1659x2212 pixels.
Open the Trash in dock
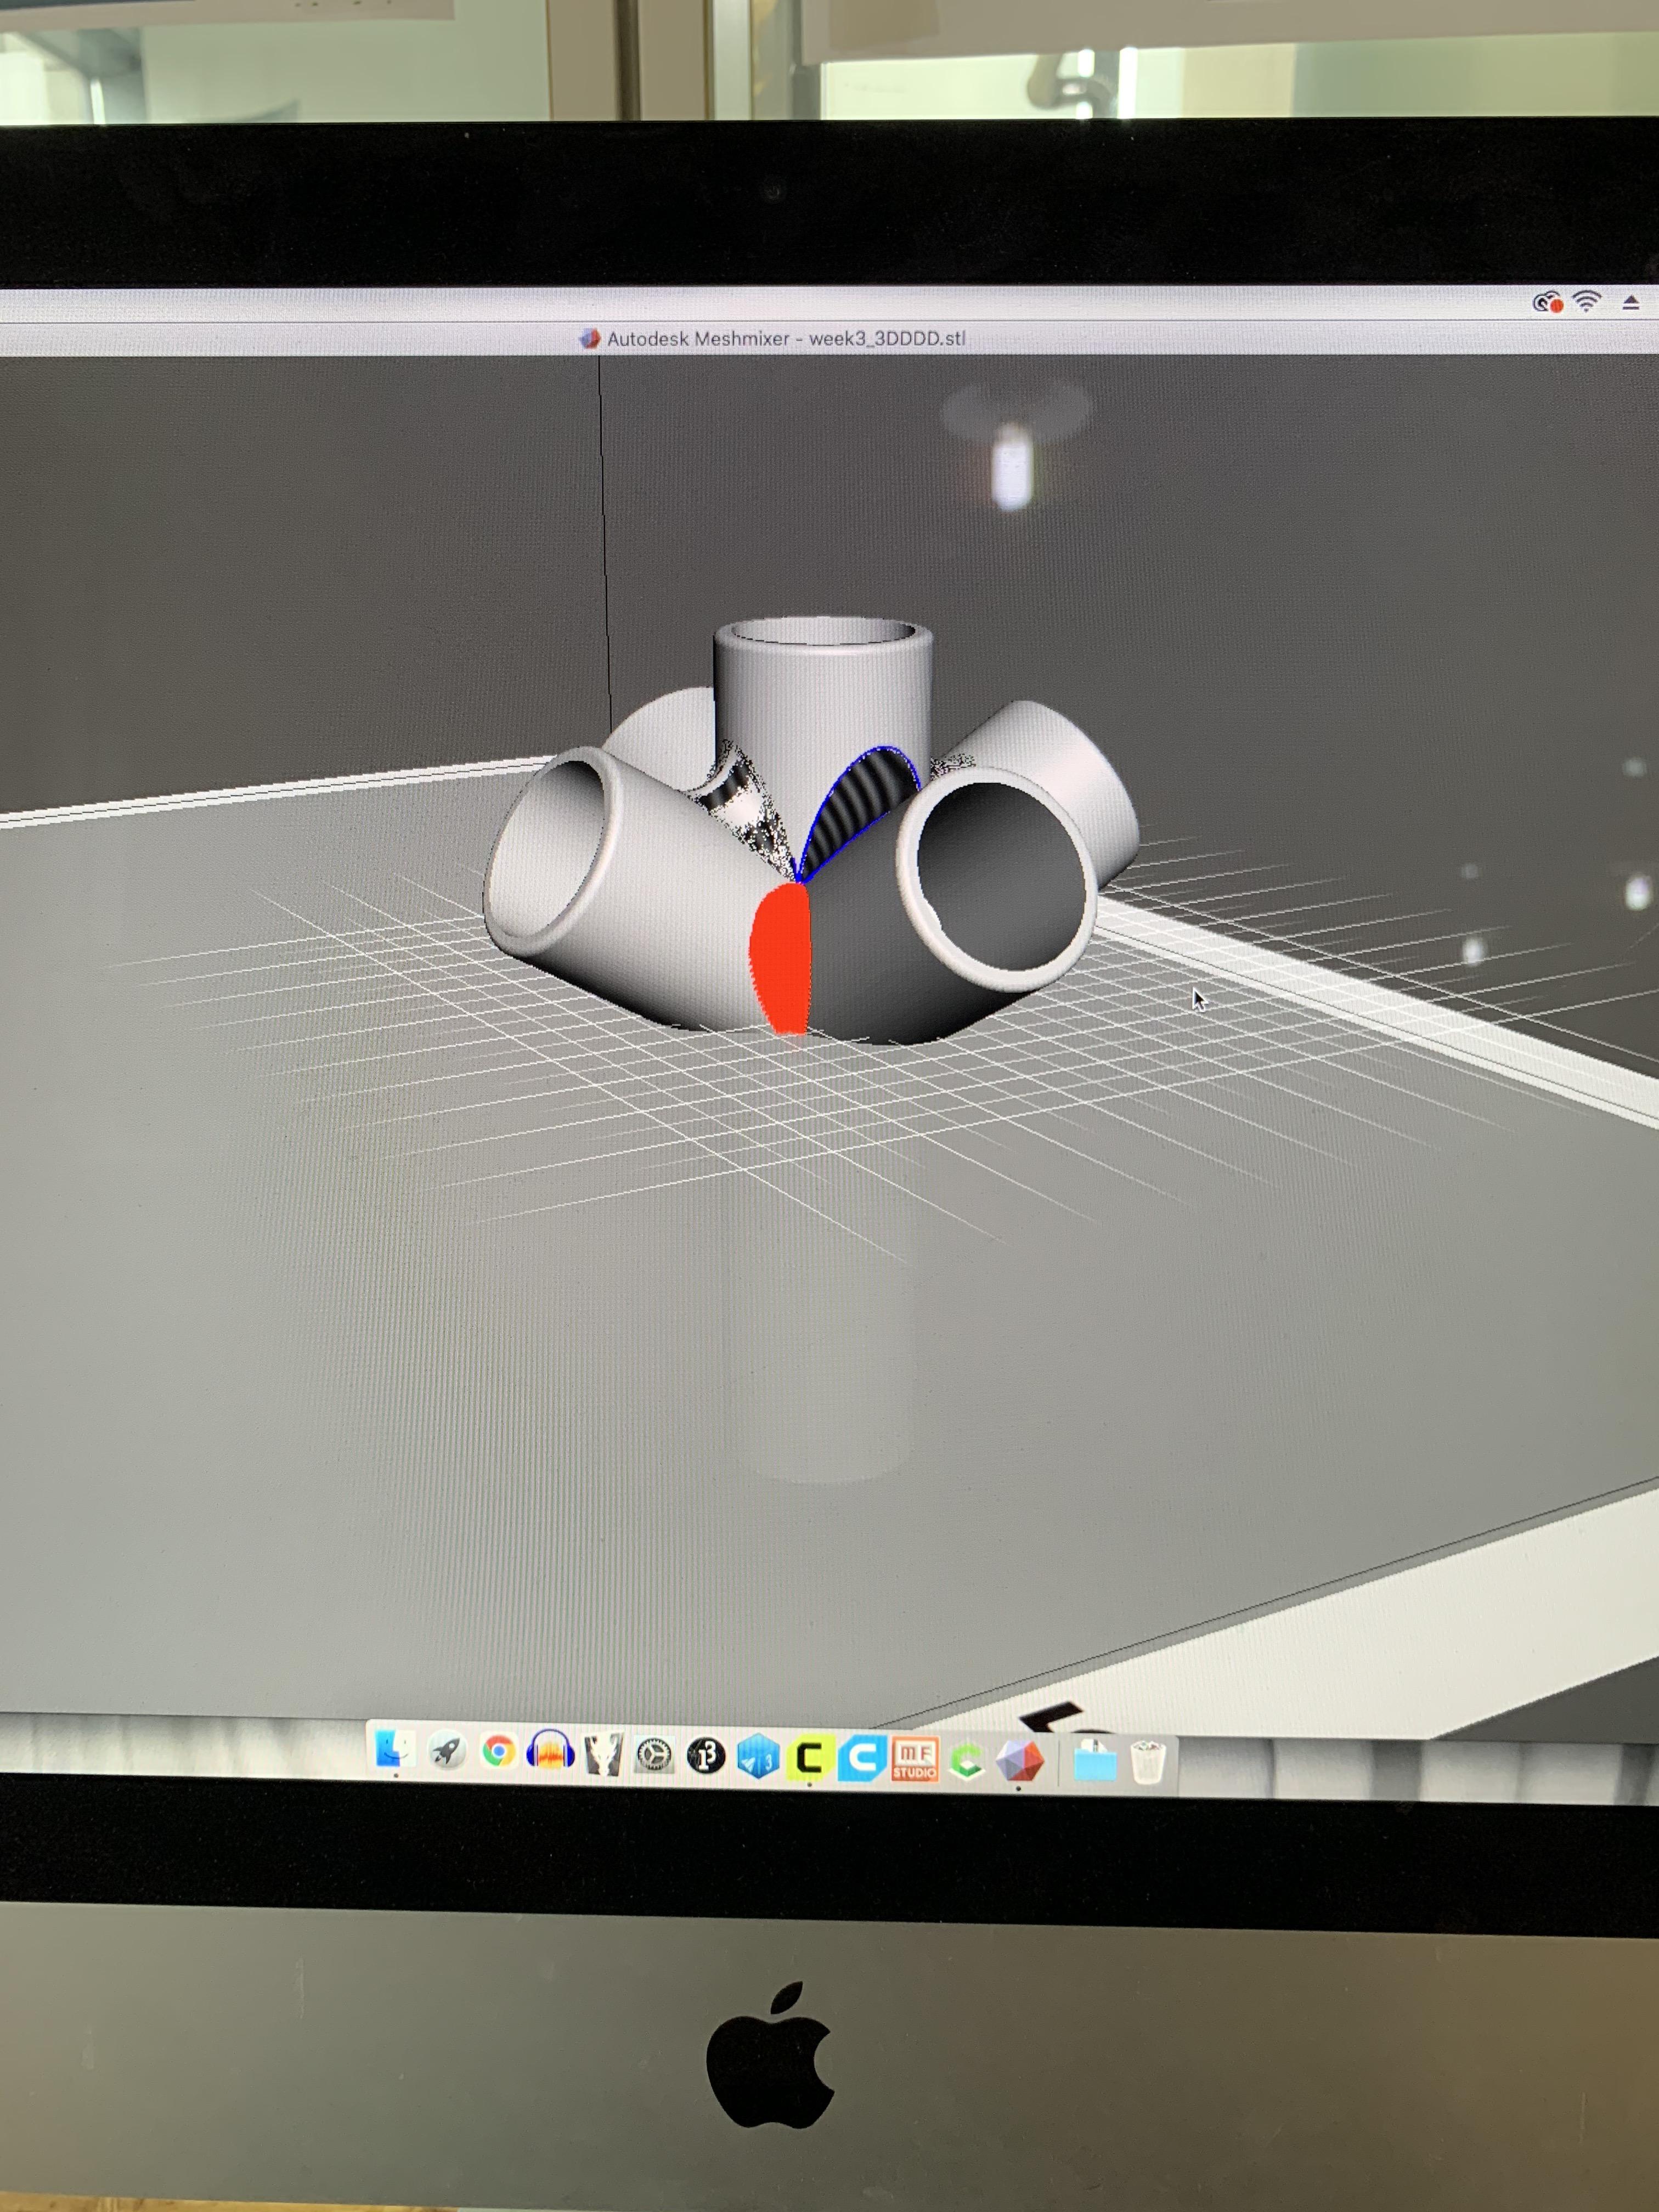tap(1148, 1762)
